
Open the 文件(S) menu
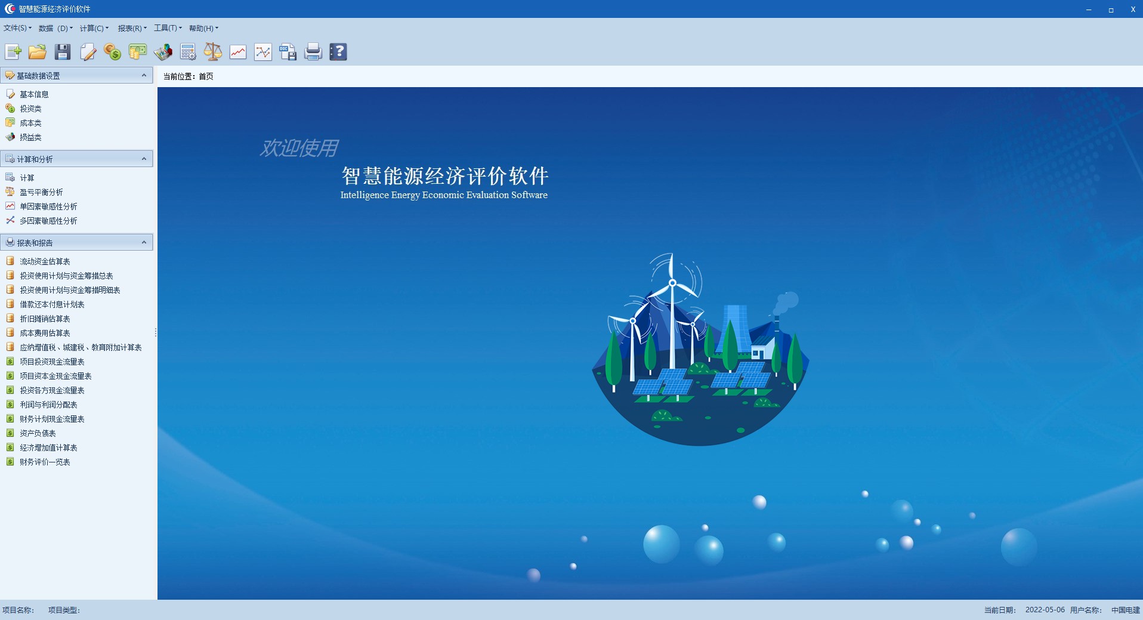tap(17, 28)
